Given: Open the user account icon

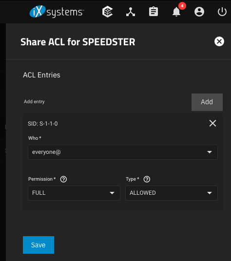Looking at the screenshot, I should point(199,12).
